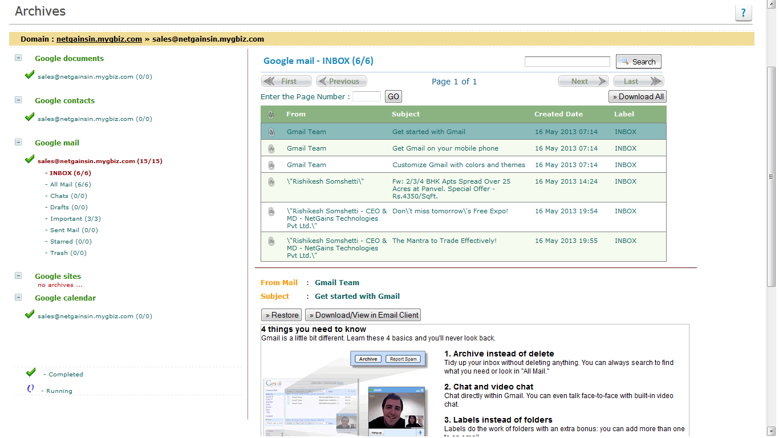779x438 pixels.
Task: Collapse the Google mail section
Action: click(18, 142)
